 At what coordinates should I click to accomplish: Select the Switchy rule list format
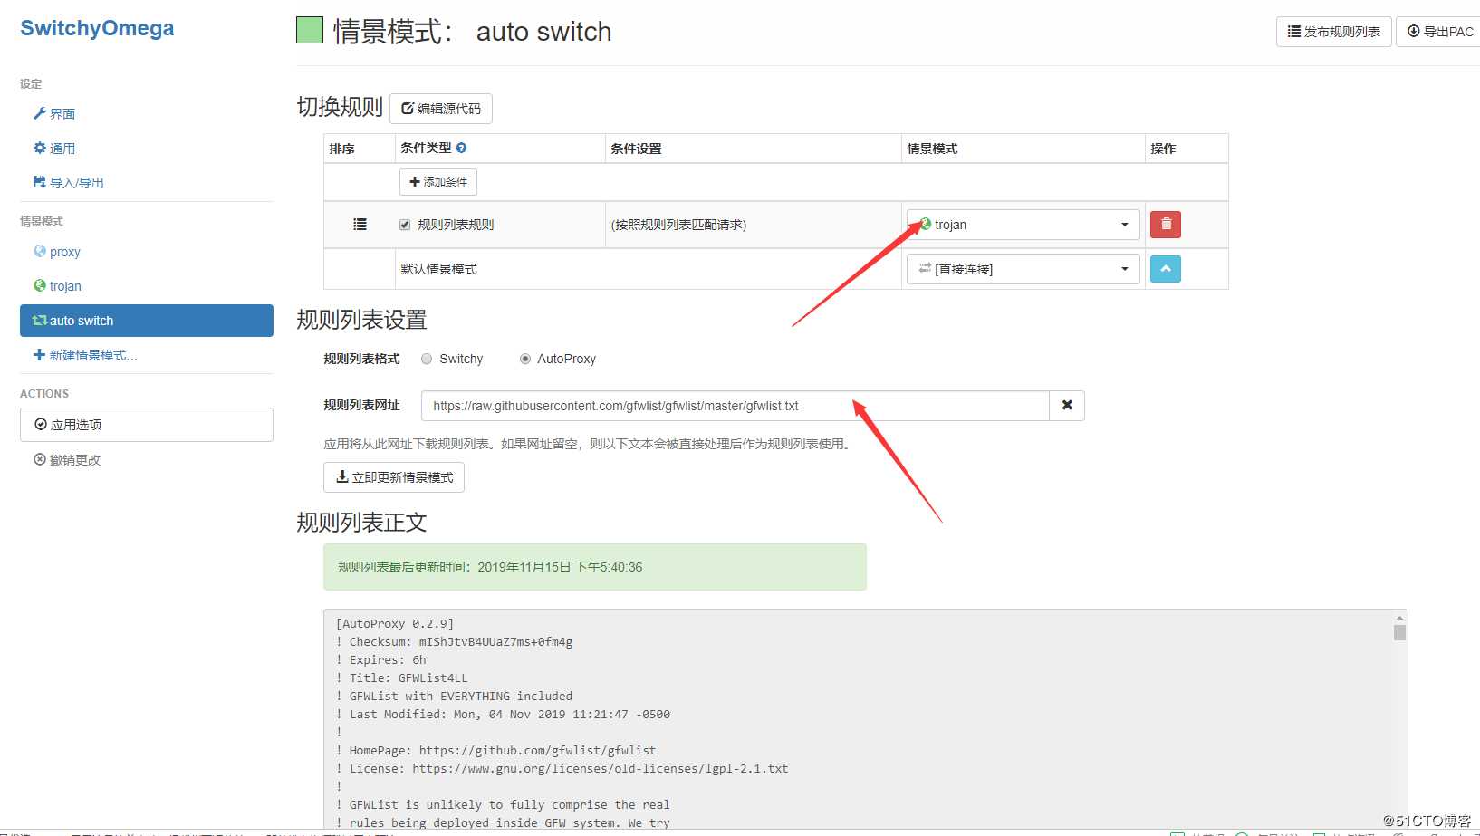tap(427, 359)
